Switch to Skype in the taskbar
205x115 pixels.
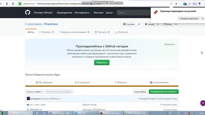86,113
